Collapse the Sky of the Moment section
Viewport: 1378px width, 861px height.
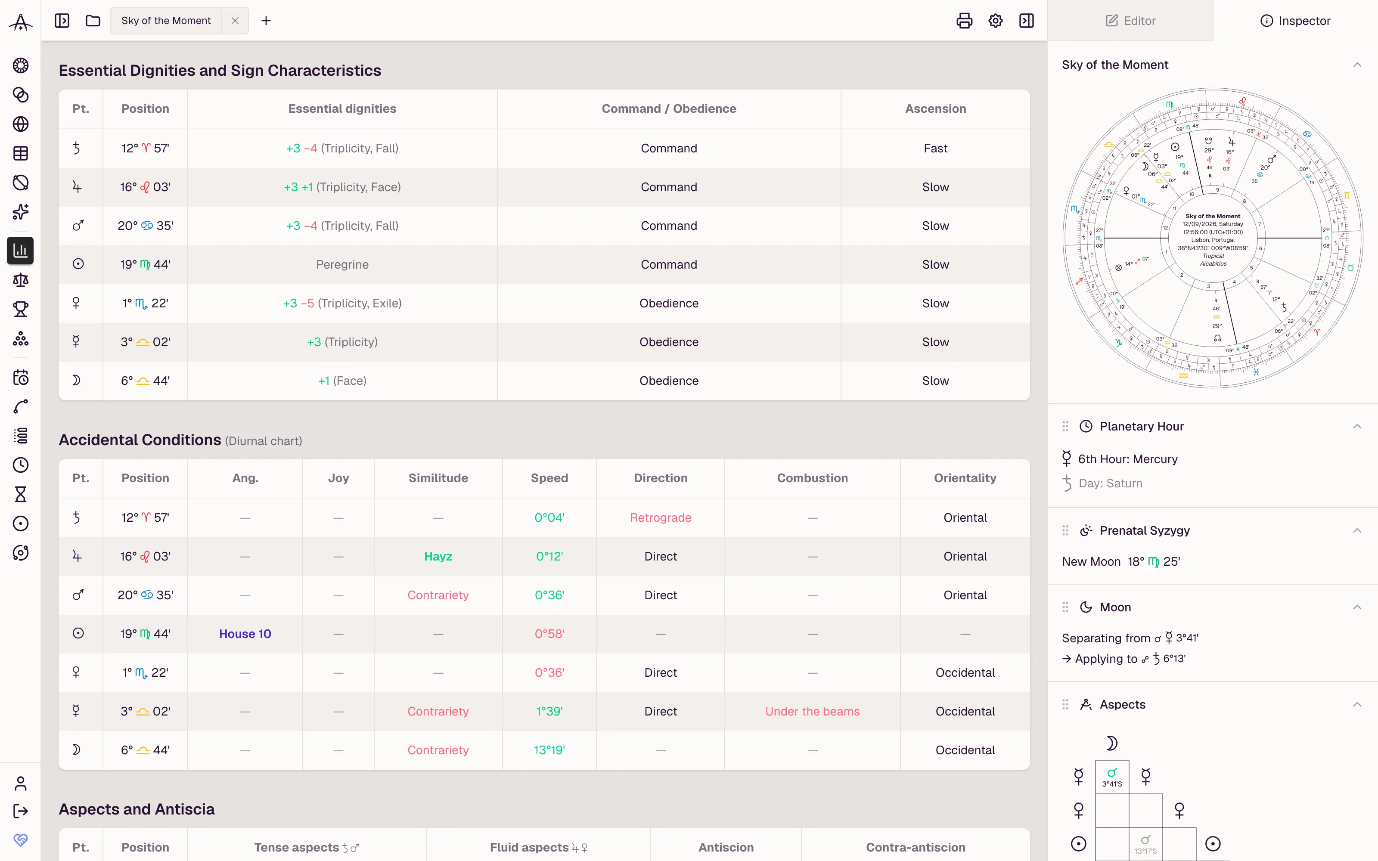(1357, 65)
